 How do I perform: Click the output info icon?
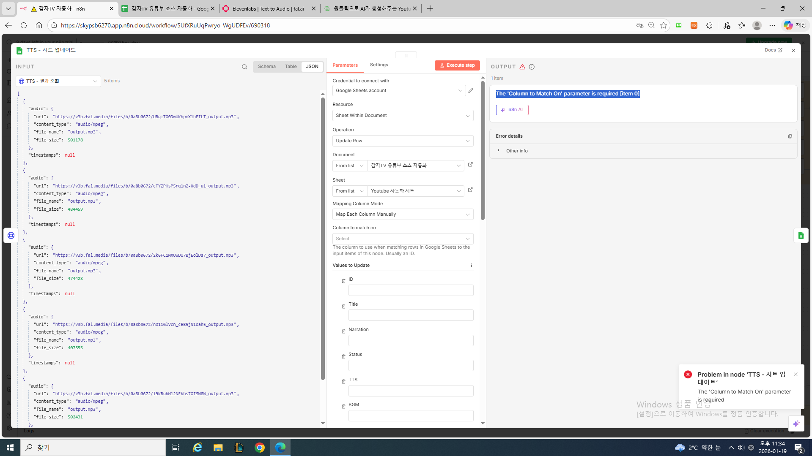[x=532, y=67]
